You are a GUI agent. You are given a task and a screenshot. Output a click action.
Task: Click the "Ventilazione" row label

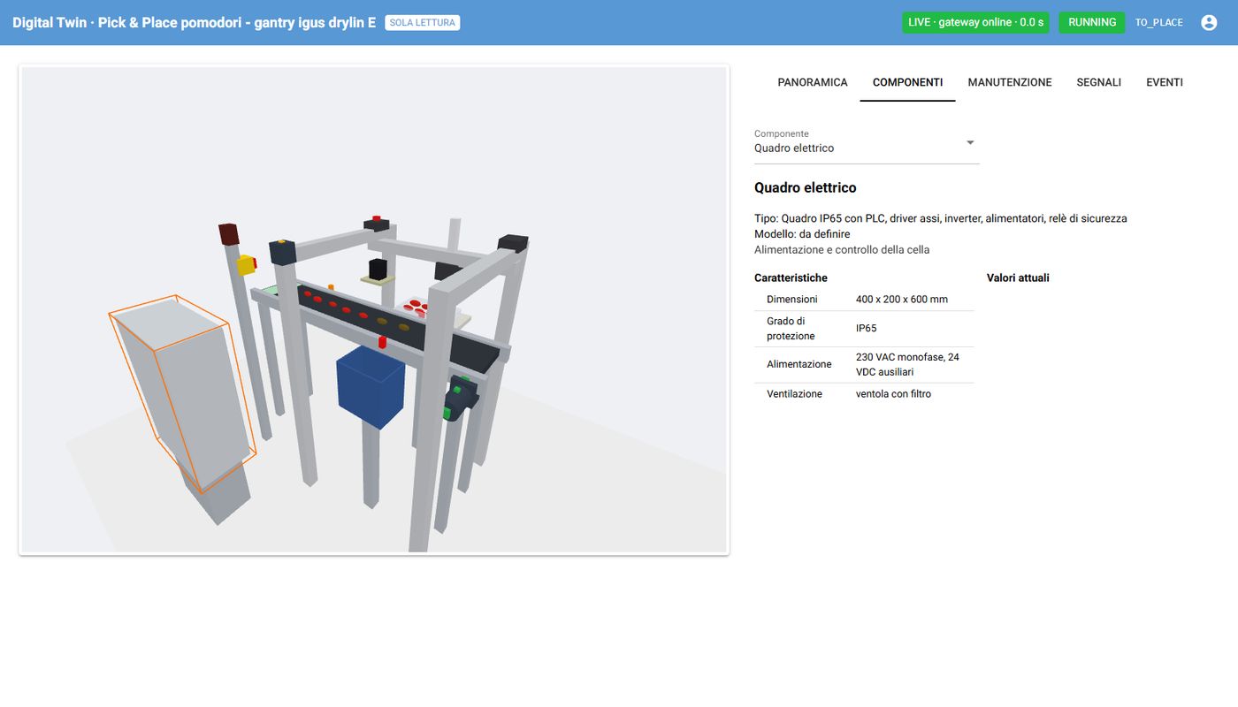click(795, 394)
